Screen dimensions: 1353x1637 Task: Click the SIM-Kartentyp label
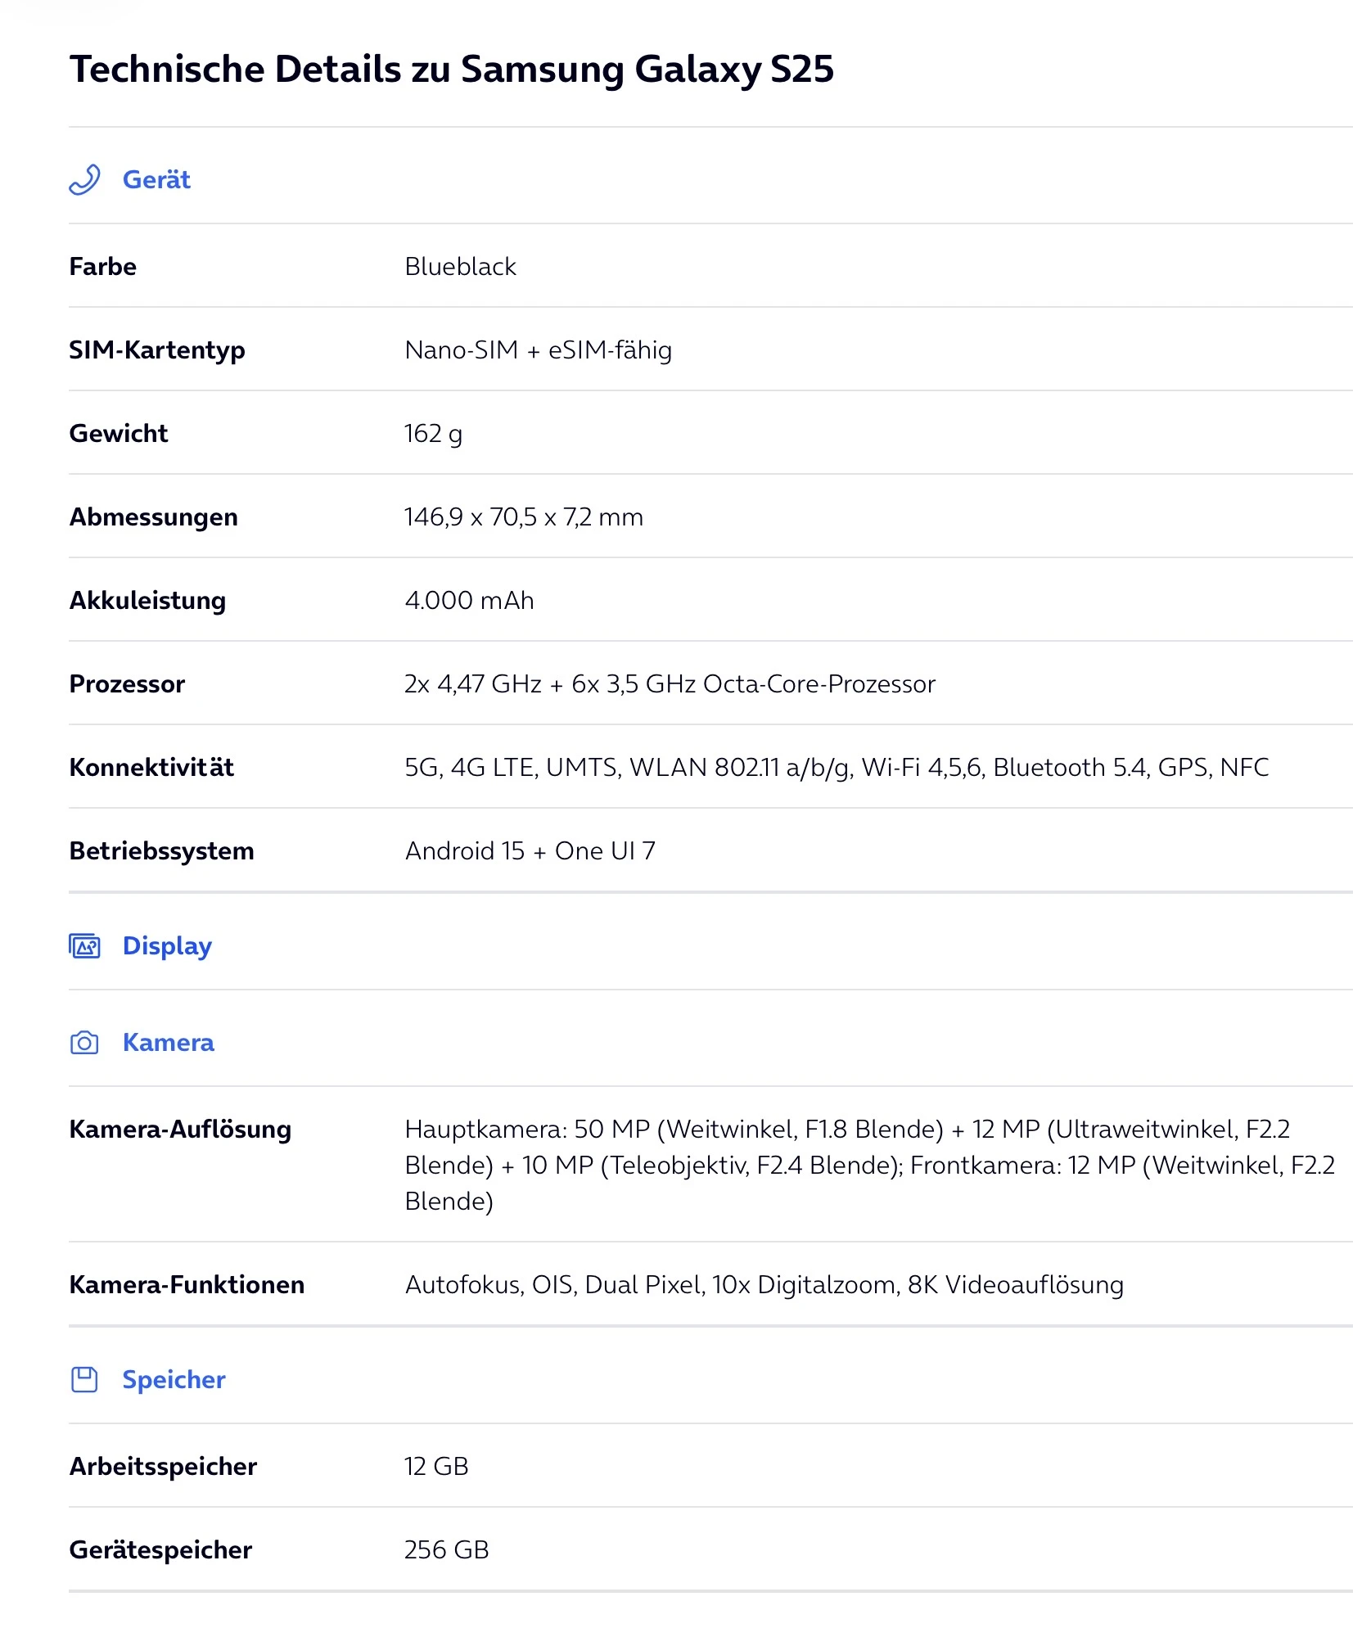[x=157, y=350]
